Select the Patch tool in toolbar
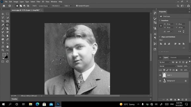This screenshot has height=107, width=191. (7, 25)
